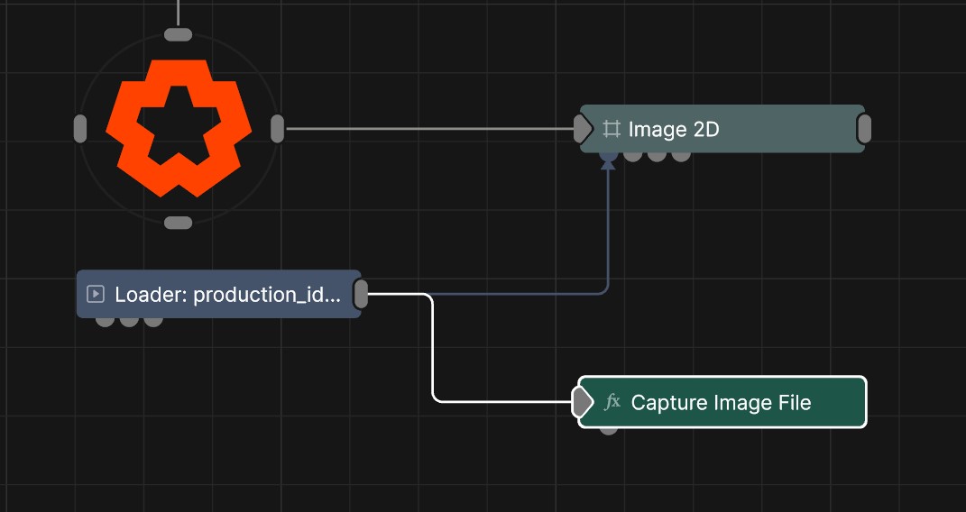Click the leftmost bottom port under Loader node
This screenshot has height=512, width=966.
coord(106,320)
